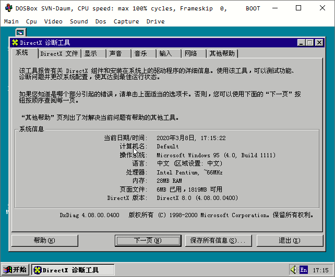Open the DOSBox Drive menu
The height and width of the screenshot is (277, 335).
coord(155,21)
